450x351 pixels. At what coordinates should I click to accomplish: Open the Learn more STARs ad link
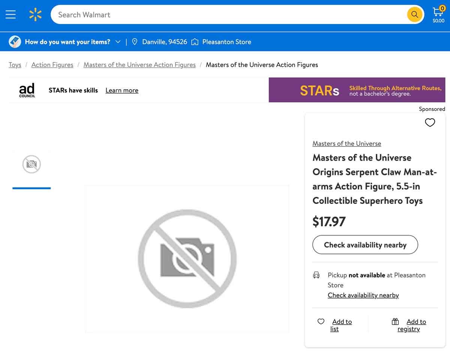pos(121,90)
